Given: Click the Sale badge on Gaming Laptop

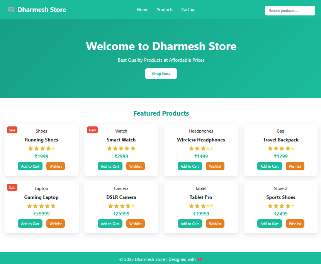Looking at the screenshot, I should point(12,187).
